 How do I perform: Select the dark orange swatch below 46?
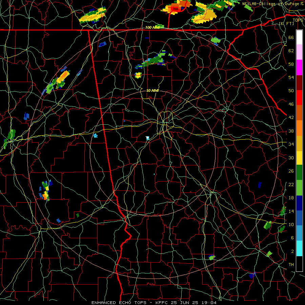299,113
